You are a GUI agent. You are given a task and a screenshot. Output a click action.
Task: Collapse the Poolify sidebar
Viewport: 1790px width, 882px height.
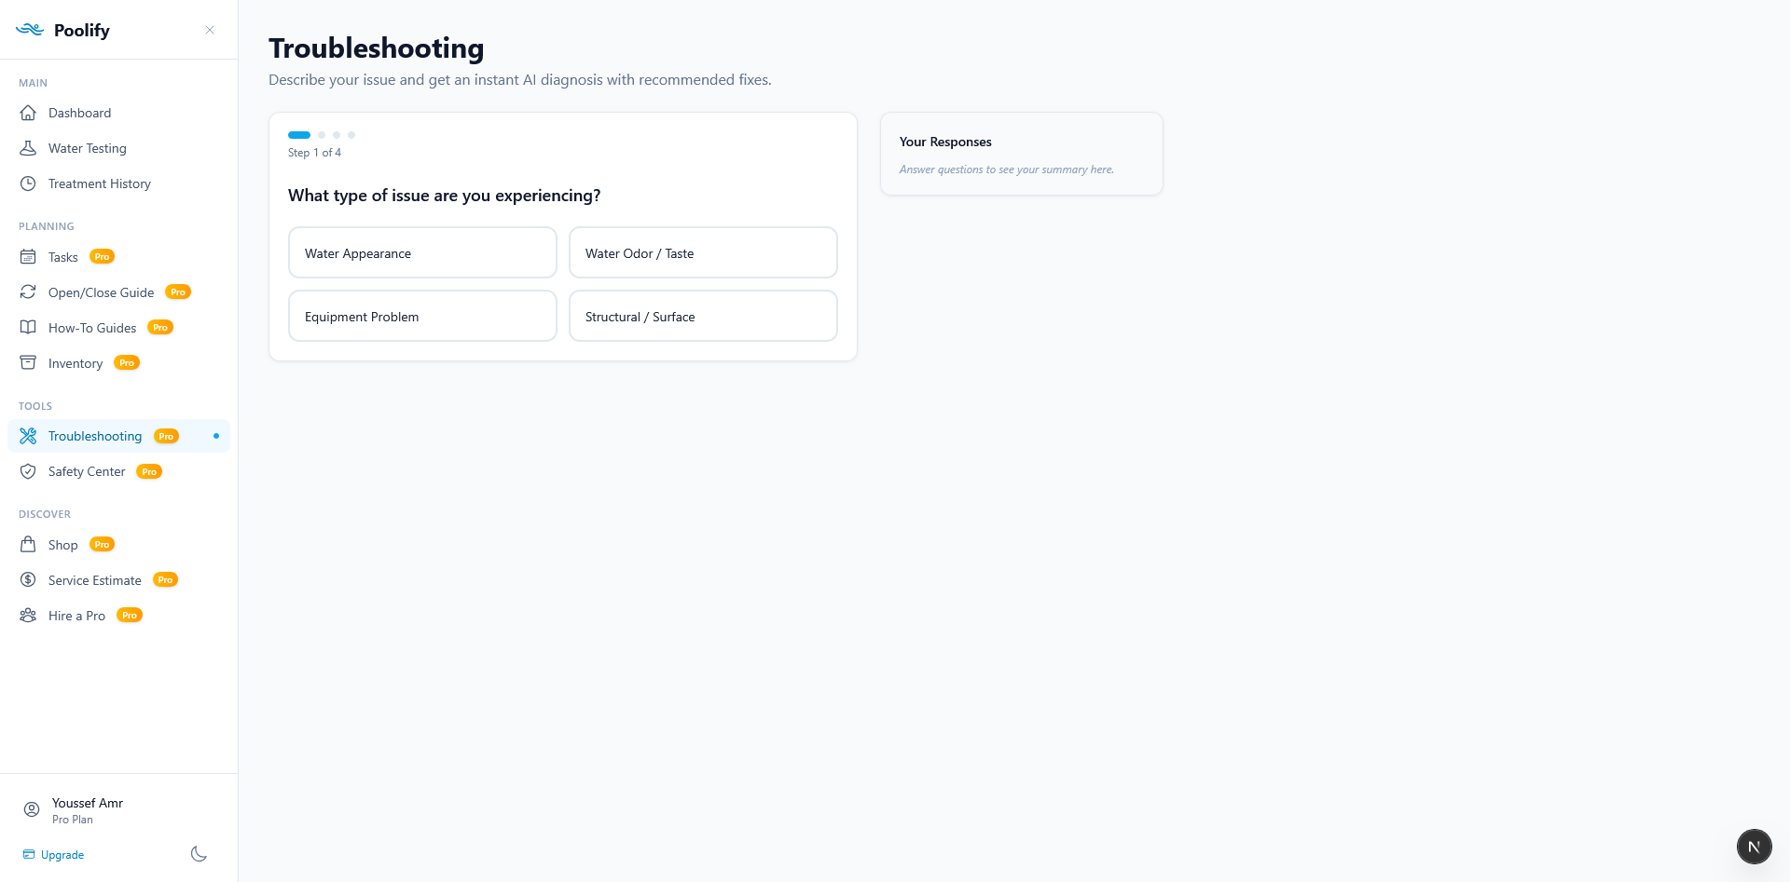coord(210,30)
